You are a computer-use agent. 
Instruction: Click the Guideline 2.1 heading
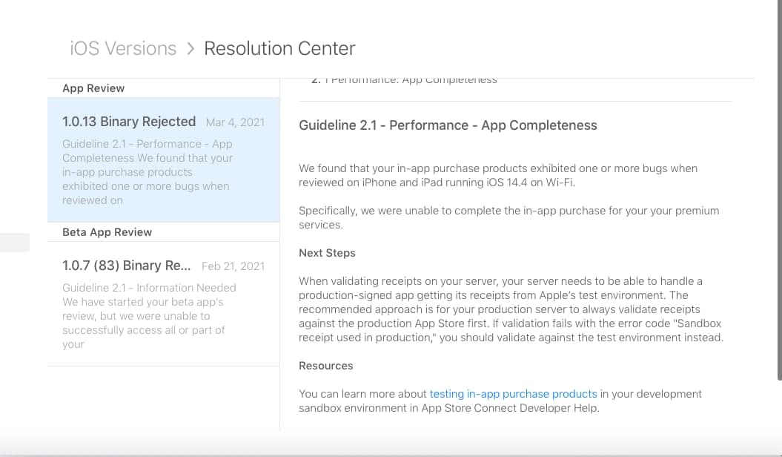click(x=448, y=125)
